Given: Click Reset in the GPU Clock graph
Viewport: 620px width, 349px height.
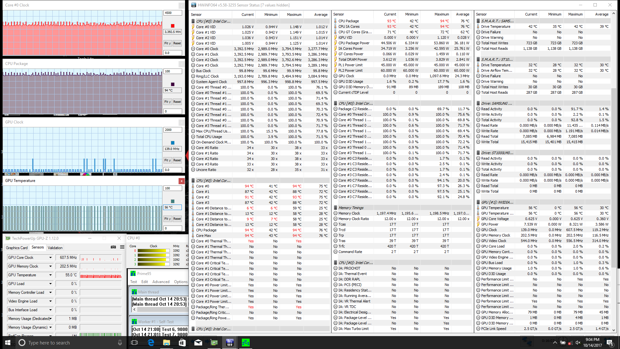Looking at the screenshot, I should click(177, 160).
